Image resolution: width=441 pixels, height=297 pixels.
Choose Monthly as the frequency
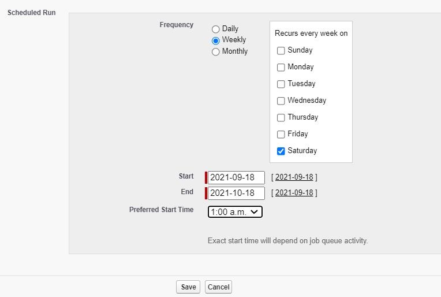216,52
